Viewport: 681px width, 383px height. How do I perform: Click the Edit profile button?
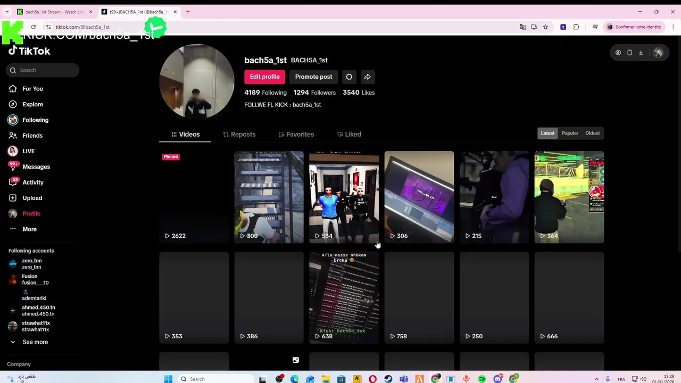point(264,77)
